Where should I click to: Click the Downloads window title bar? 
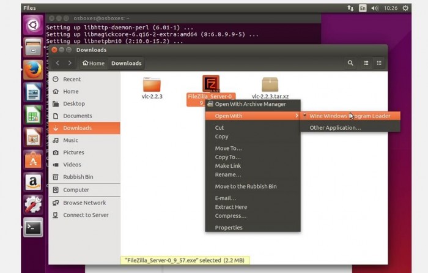(x=218, y=50)
